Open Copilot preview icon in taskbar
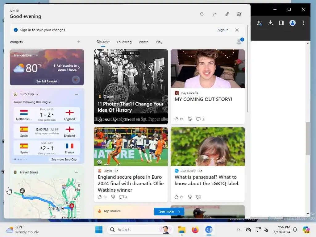 coord(306,230)
